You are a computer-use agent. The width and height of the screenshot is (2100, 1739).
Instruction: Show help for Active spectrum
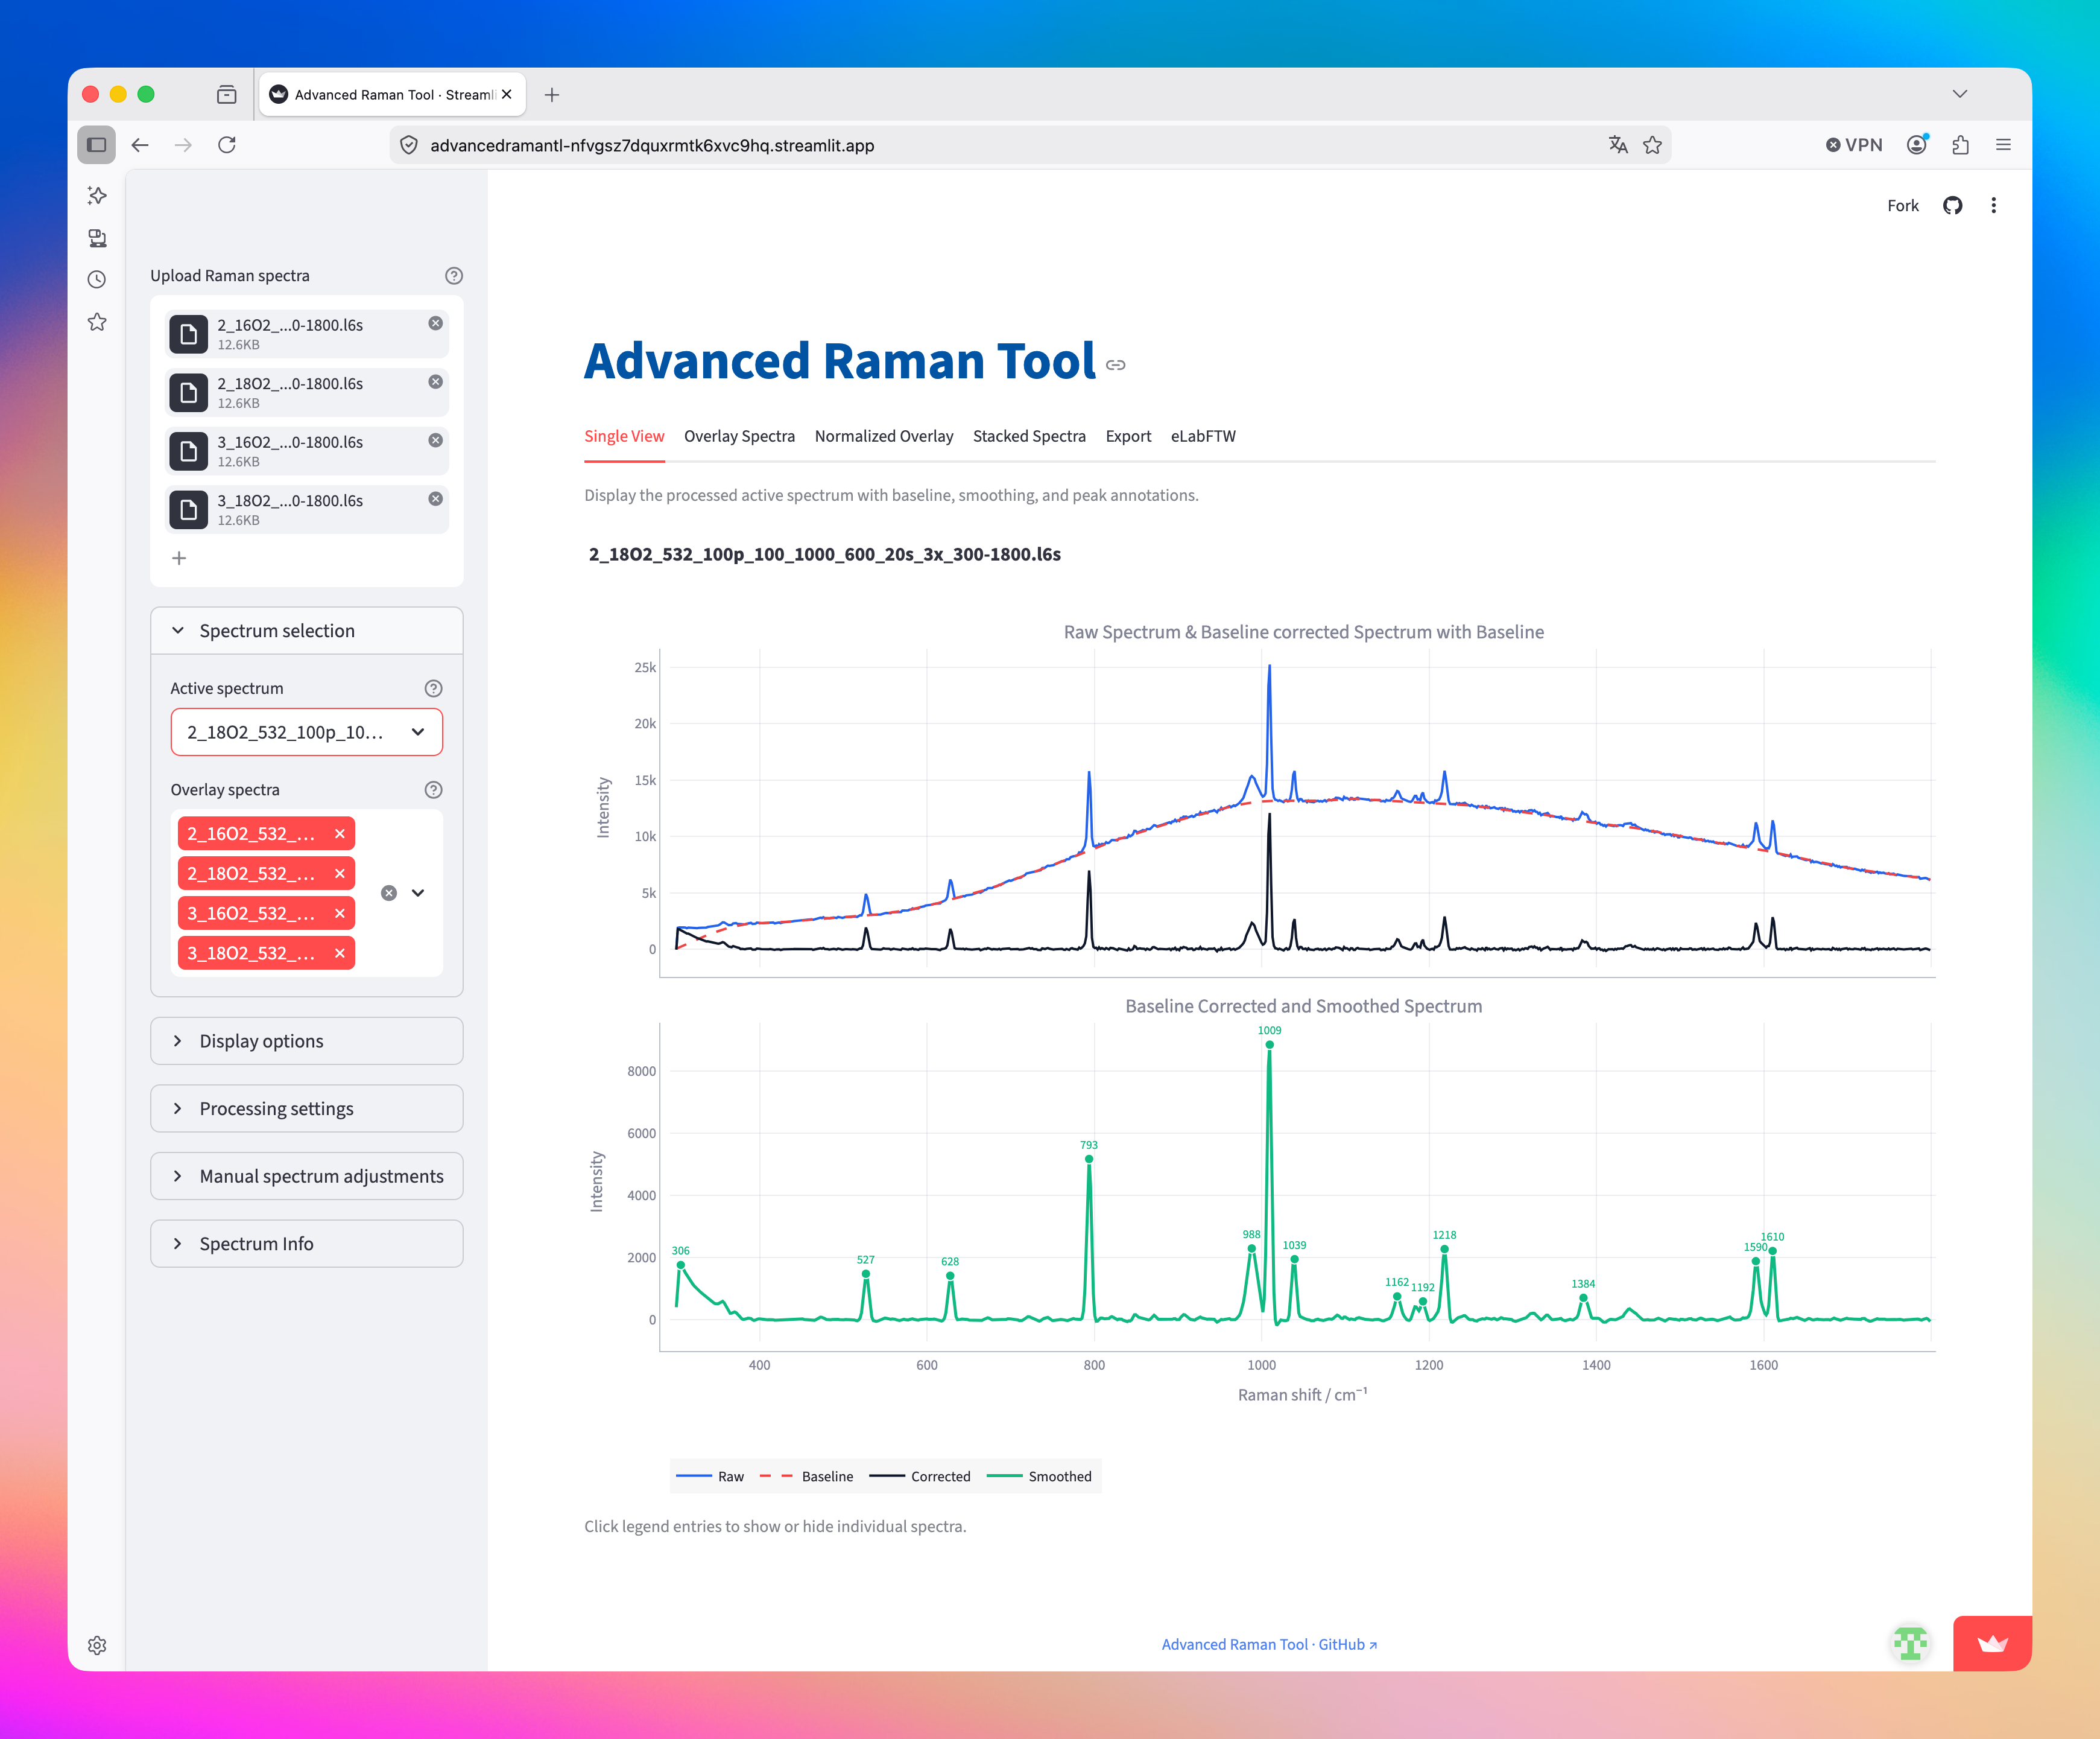[433, 688]
